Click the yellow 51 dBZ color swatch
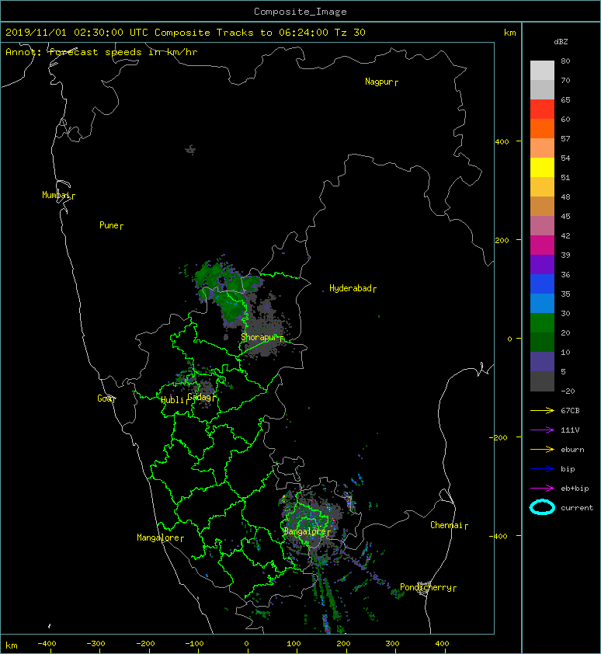The height and width of the screenshot is (654, 601). (x=542, y=168)
